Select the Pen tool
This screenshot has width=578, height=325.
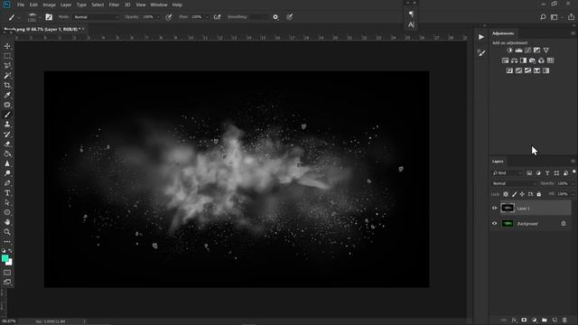pos(7,183)
